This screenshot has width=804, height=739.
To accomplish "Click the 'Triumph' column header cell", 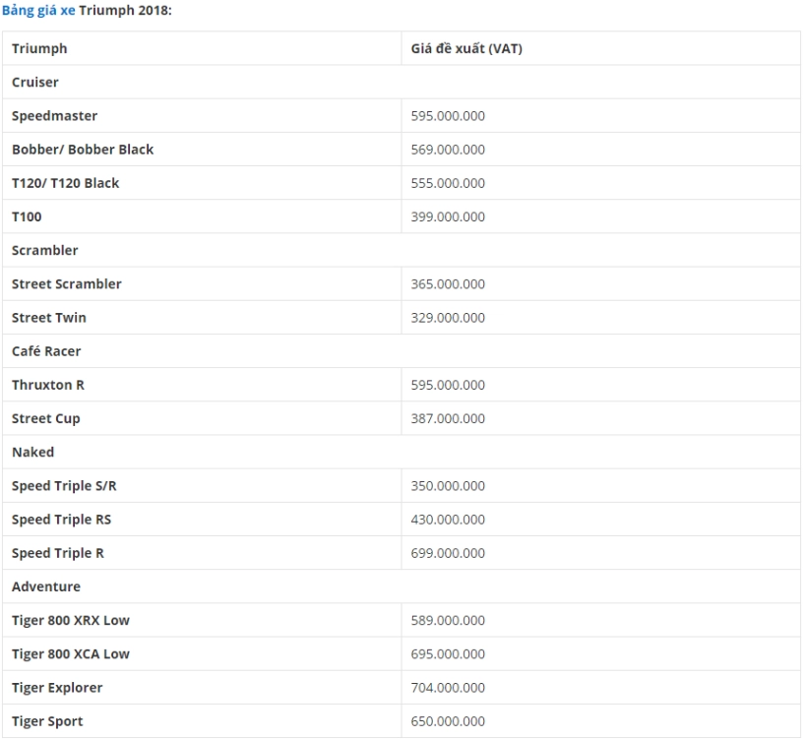I will (202, 48).
